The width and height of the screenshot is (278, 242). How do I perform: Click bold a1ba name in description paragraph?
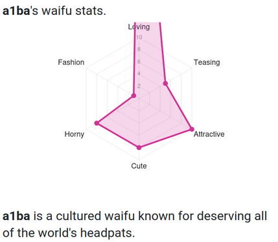tap(16, 216)
